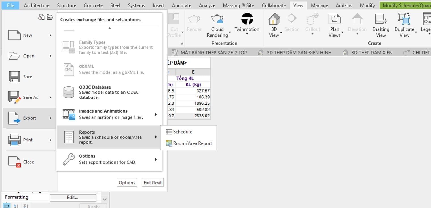431x208 pixels.
Task: Expand the Print submenu arrow
Action: pyautogui.click(x=50, y=140)
